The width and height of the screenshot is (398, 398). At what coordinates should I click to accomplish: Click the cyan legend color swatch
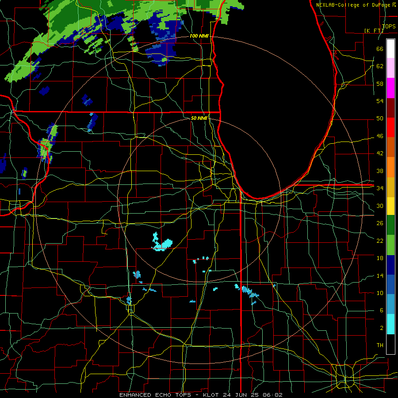pos(390,324)
